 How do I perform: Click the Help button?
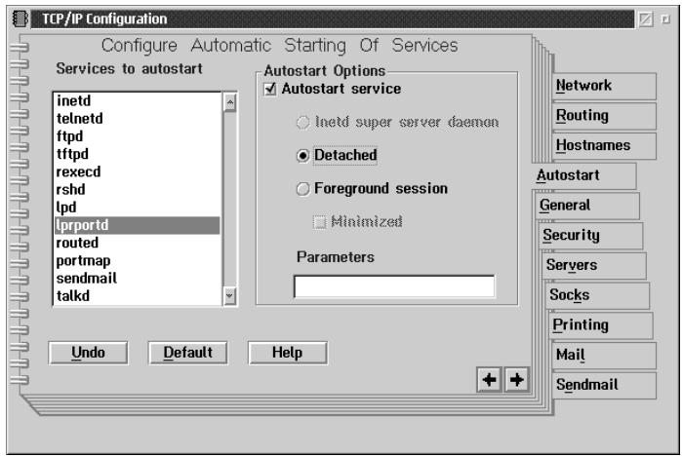[x=288, y=353]
